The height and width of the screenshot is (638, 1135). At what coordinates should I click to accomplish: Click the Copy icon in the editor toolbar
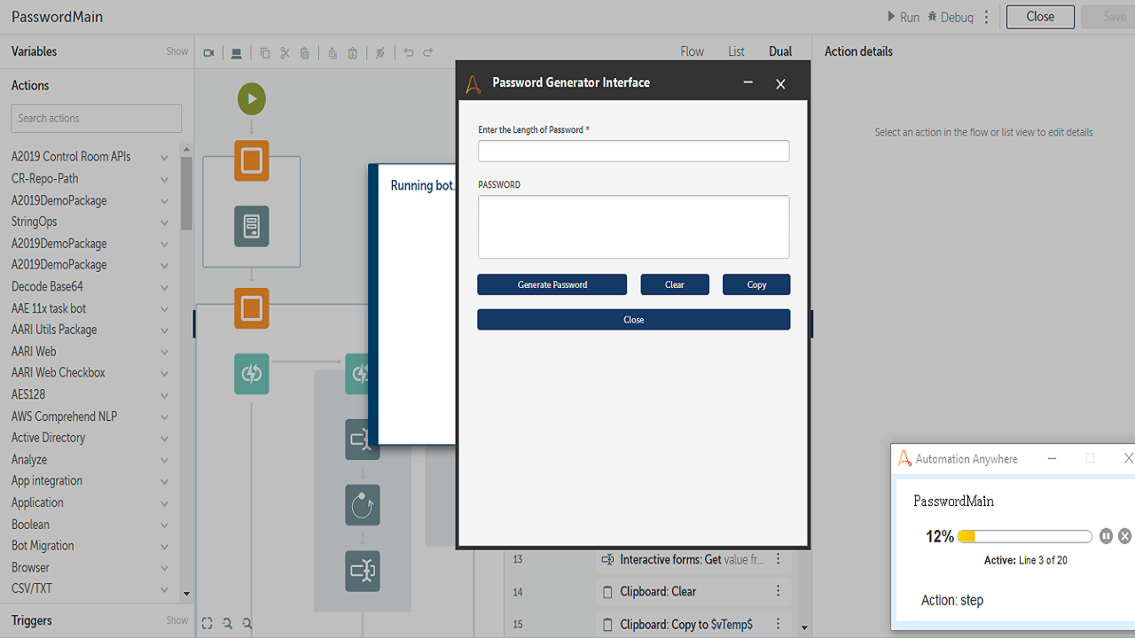(265, 53)
